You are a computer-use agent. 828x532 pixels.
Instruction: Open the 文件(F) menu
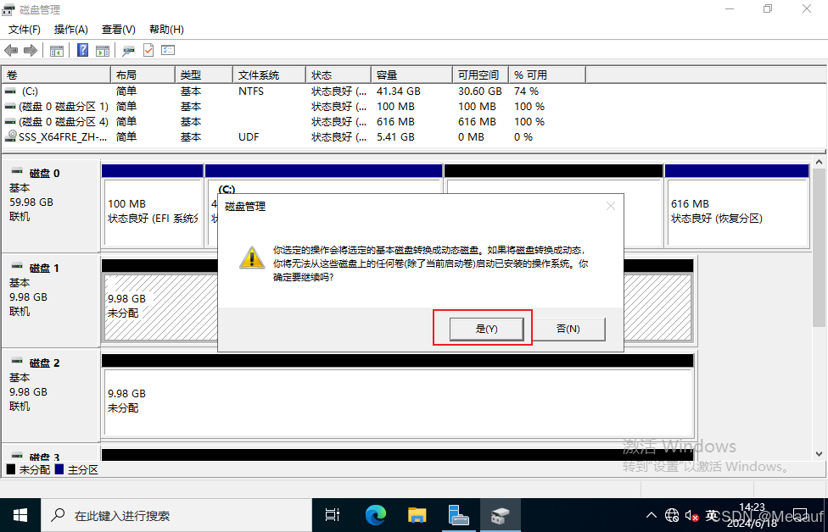point(25,30)
